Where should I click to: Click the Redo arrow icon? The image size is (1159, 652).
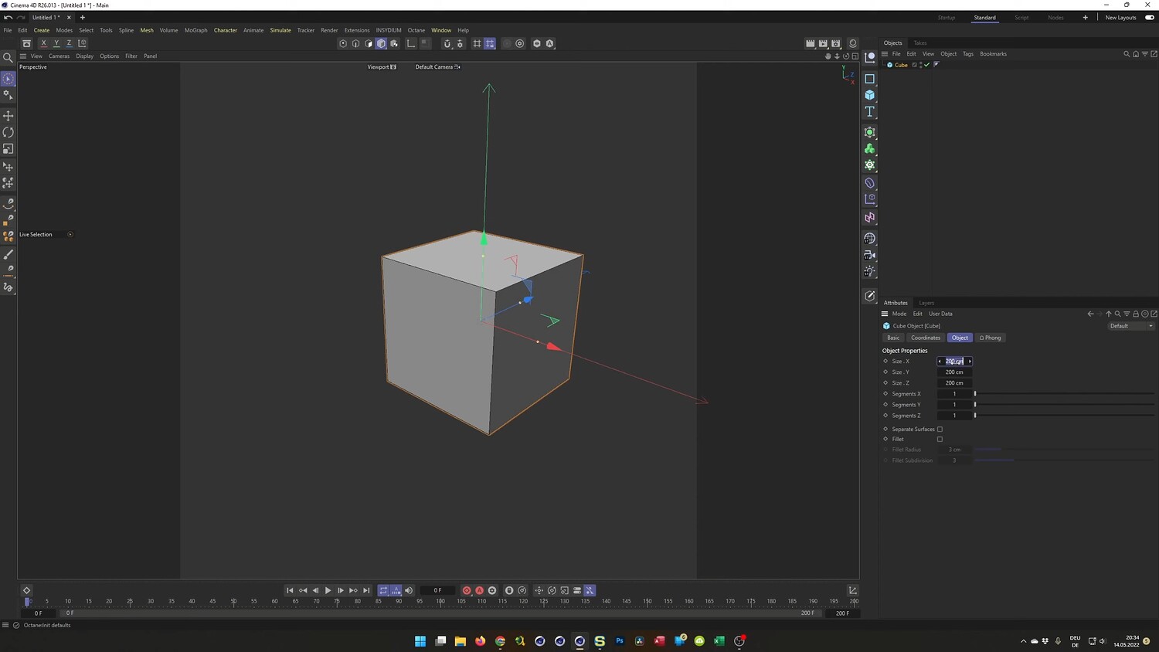[x=21, y=18]
